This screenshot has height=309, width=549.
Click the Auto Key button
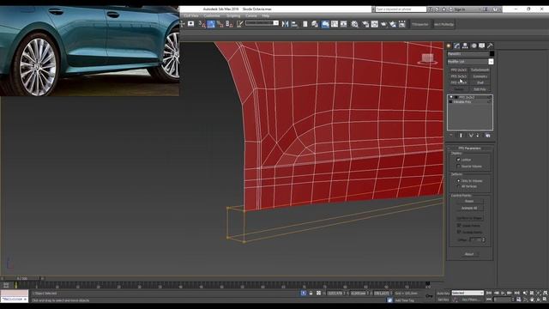(443, 294)
